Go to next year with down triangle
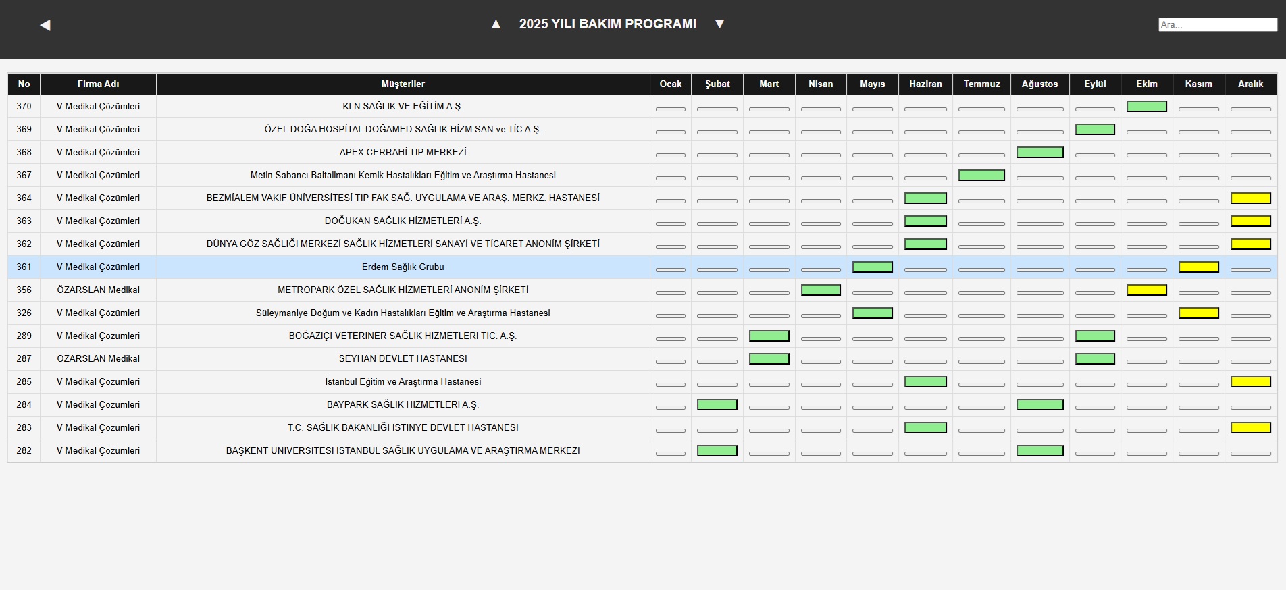Viewport: 1286px width, 590px height. click(x=719, y=24)
